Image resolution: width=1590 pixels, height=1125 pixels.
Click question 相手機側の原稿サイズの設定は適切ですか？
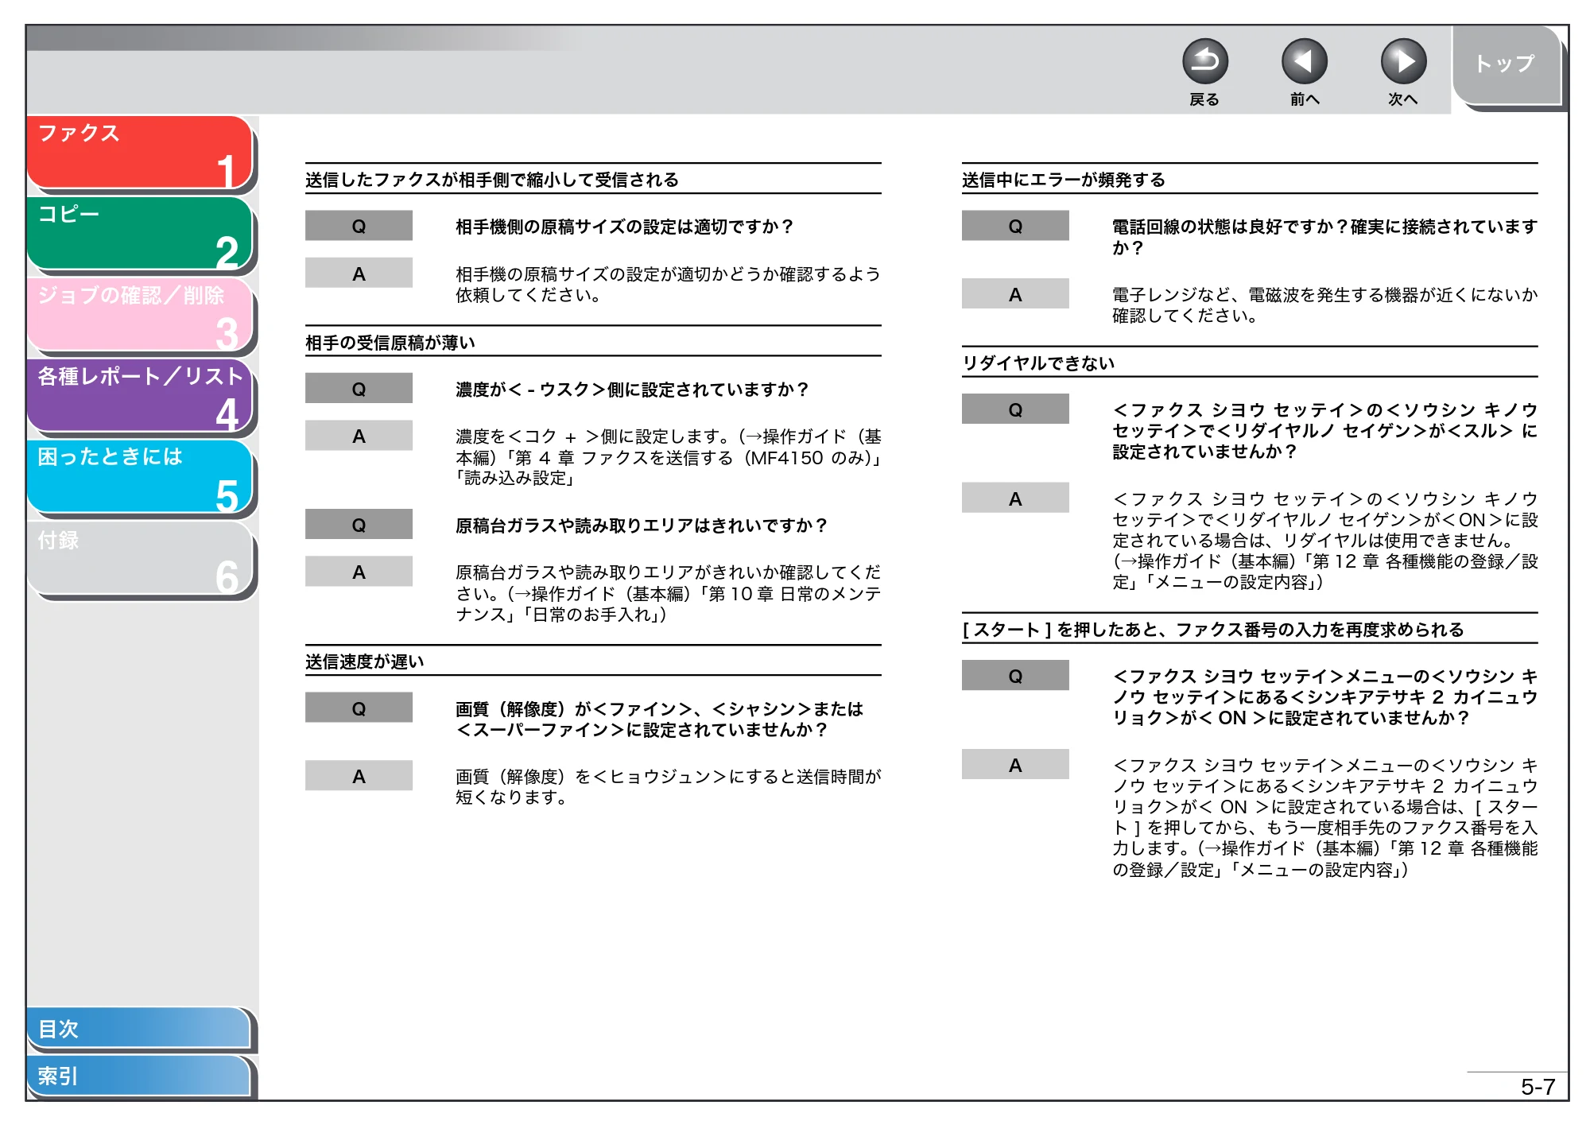click(625, 227)
